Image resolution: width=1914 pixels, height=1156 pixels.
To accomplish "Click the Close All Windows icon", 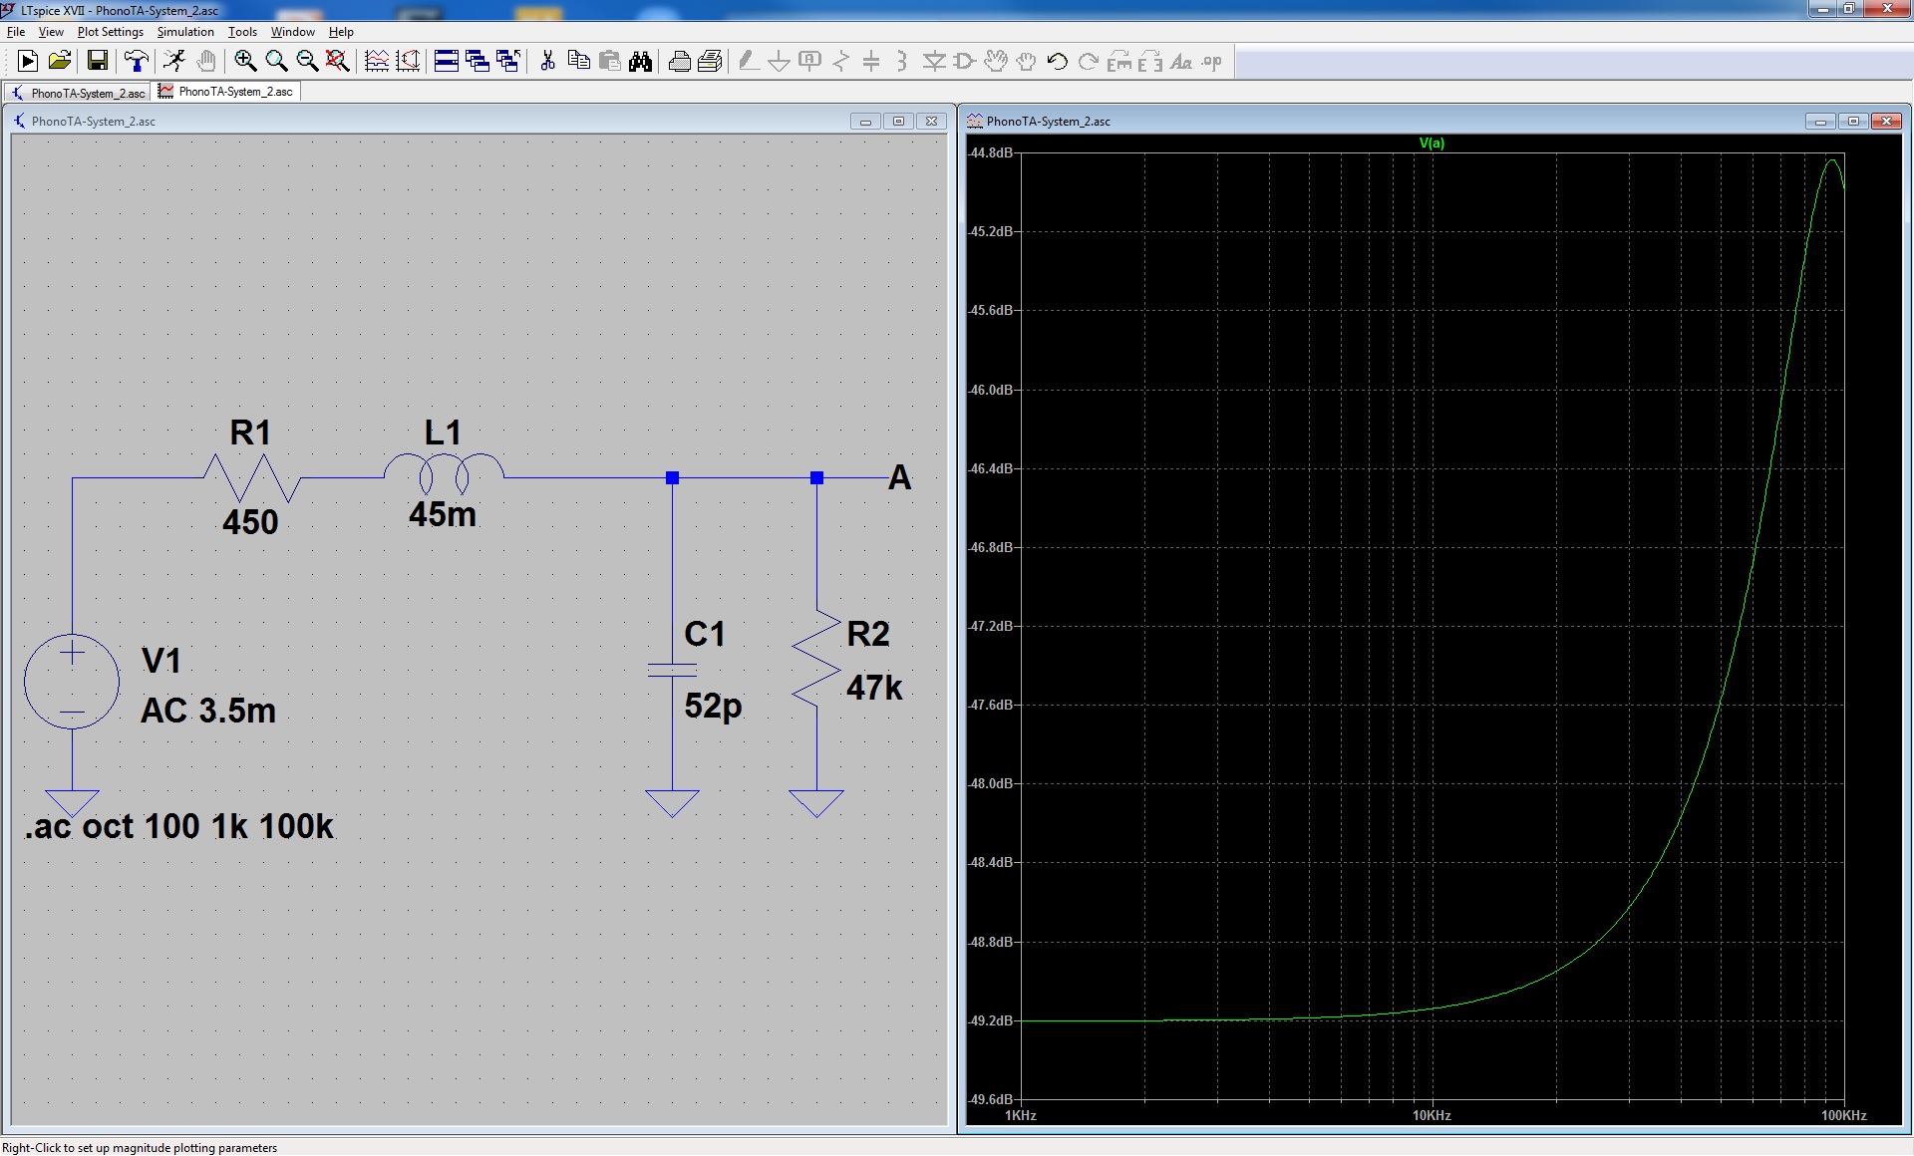I will pos(508,62).
